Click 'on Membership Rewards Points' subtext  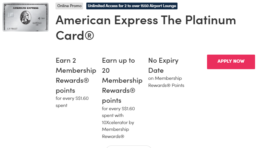166,82
